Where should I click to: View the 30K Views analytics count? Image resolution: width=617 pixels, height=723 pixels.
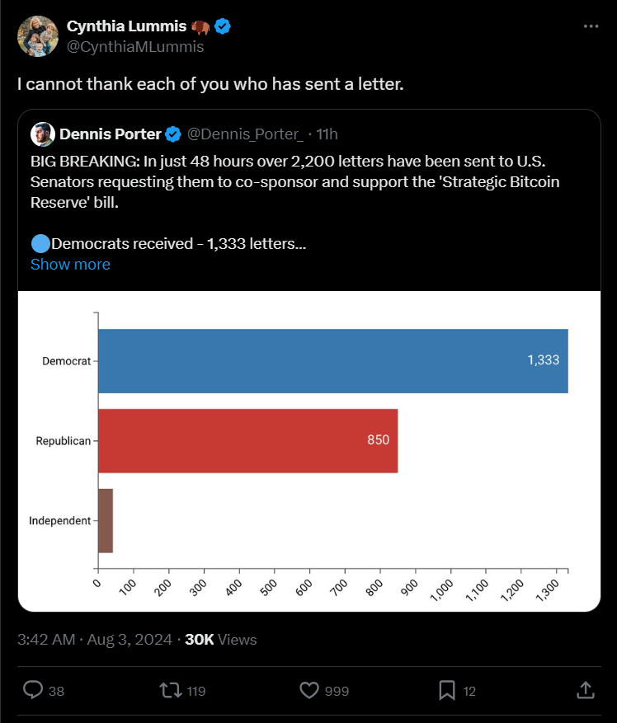point(220,640)
